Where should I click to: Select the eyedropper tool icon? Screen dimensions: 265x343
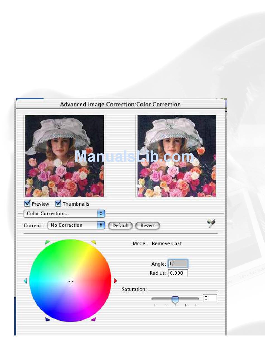point(211,223)
